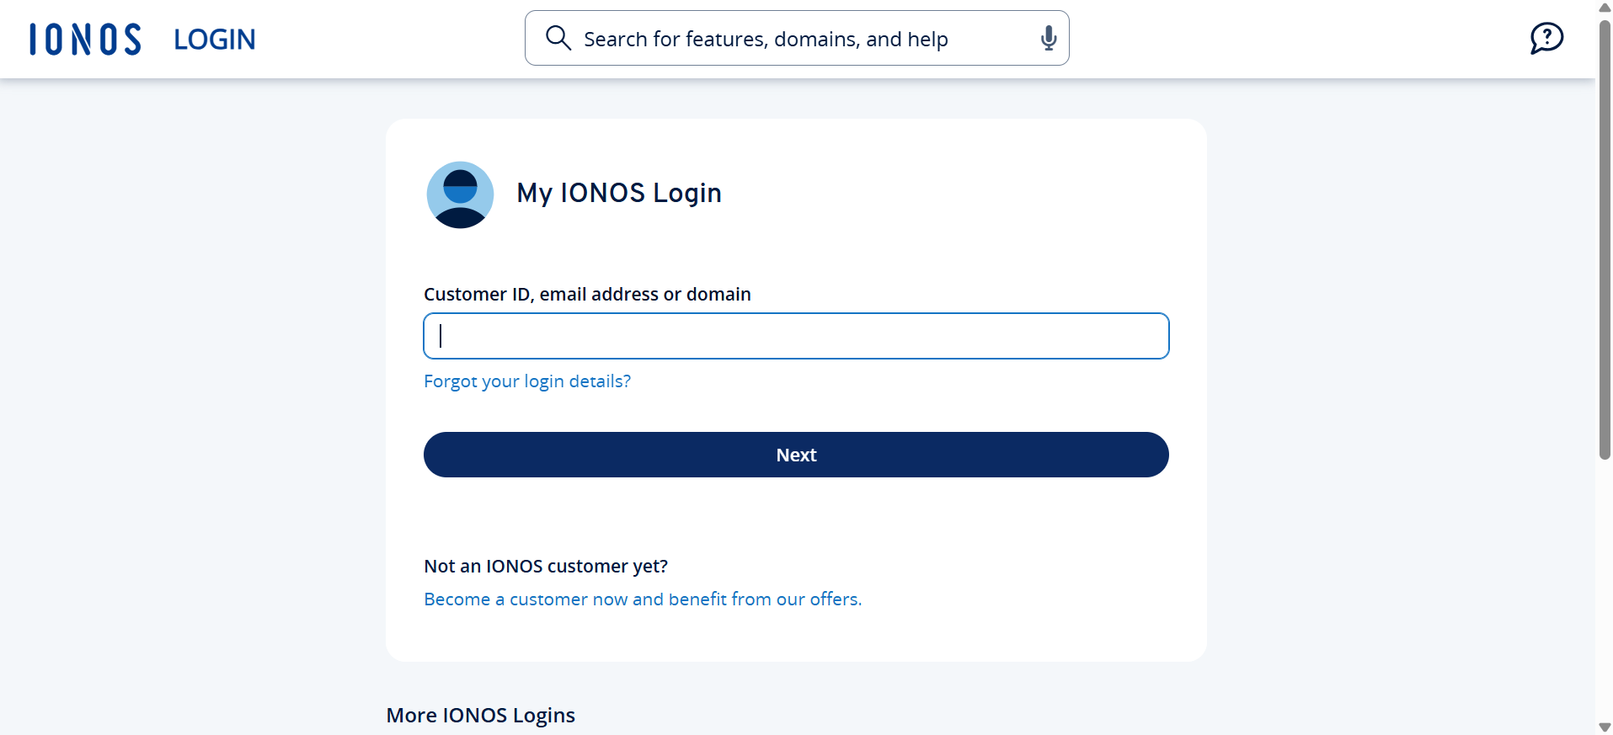Click the LOGIN header text
The width and height of the screenshot is (1613, 735).
click(215, 40)
